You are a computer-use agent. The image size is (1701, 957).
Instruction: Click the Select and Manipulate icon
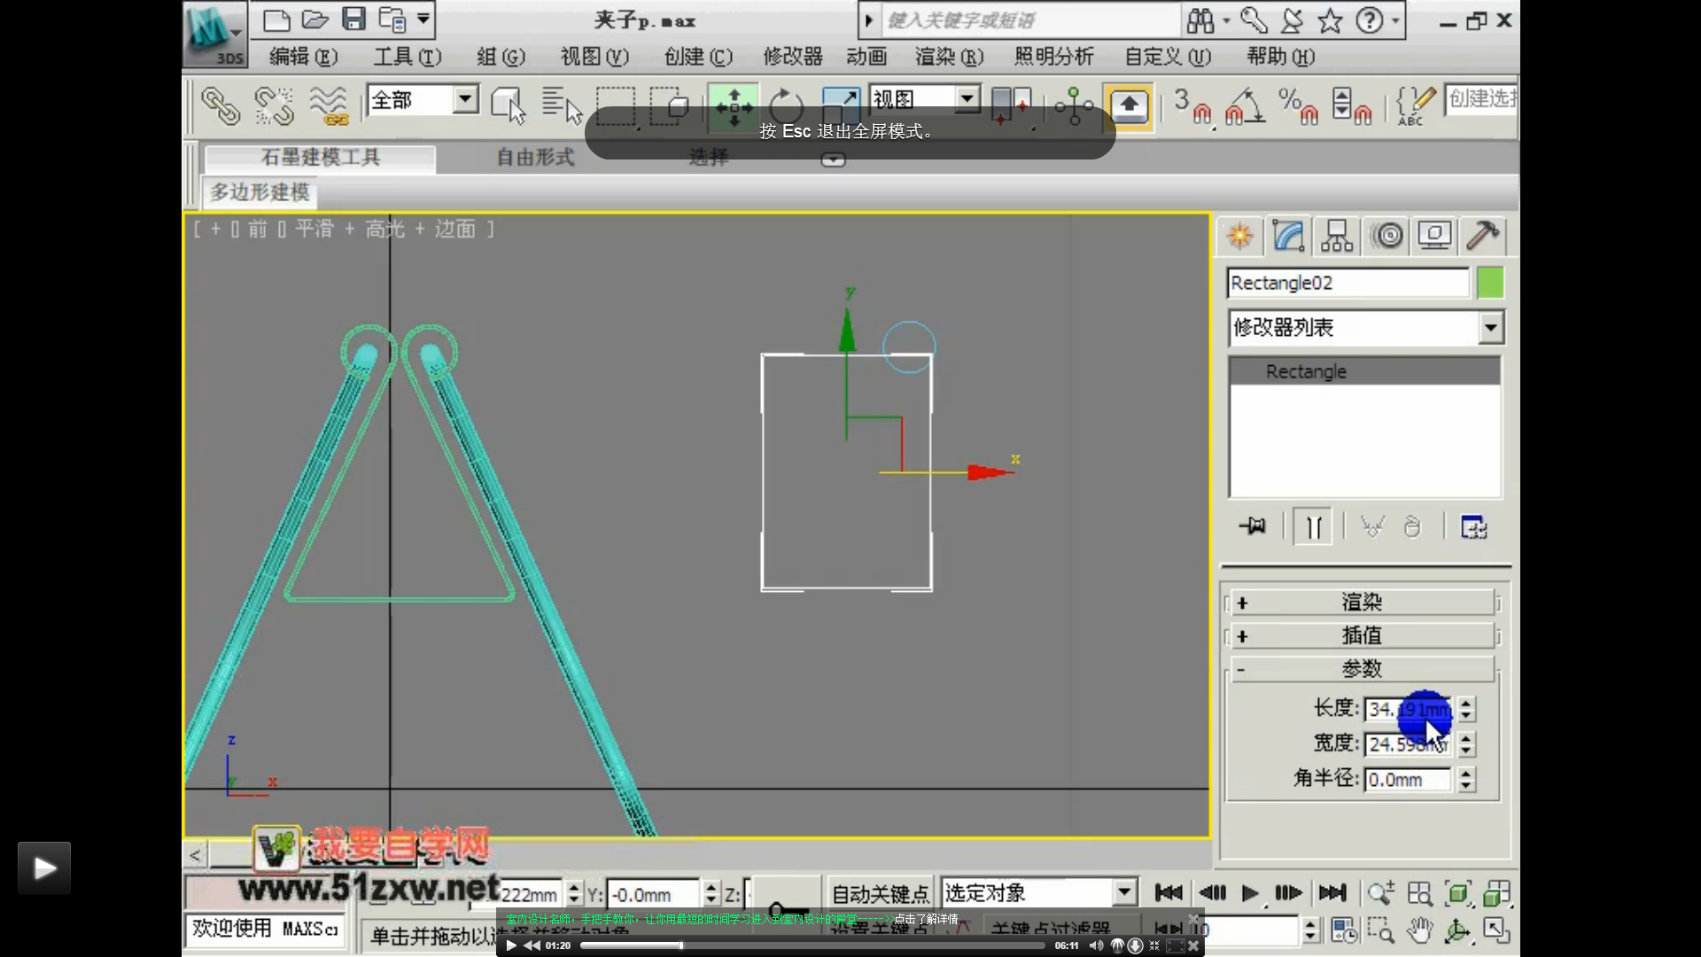coord(1074,106)
